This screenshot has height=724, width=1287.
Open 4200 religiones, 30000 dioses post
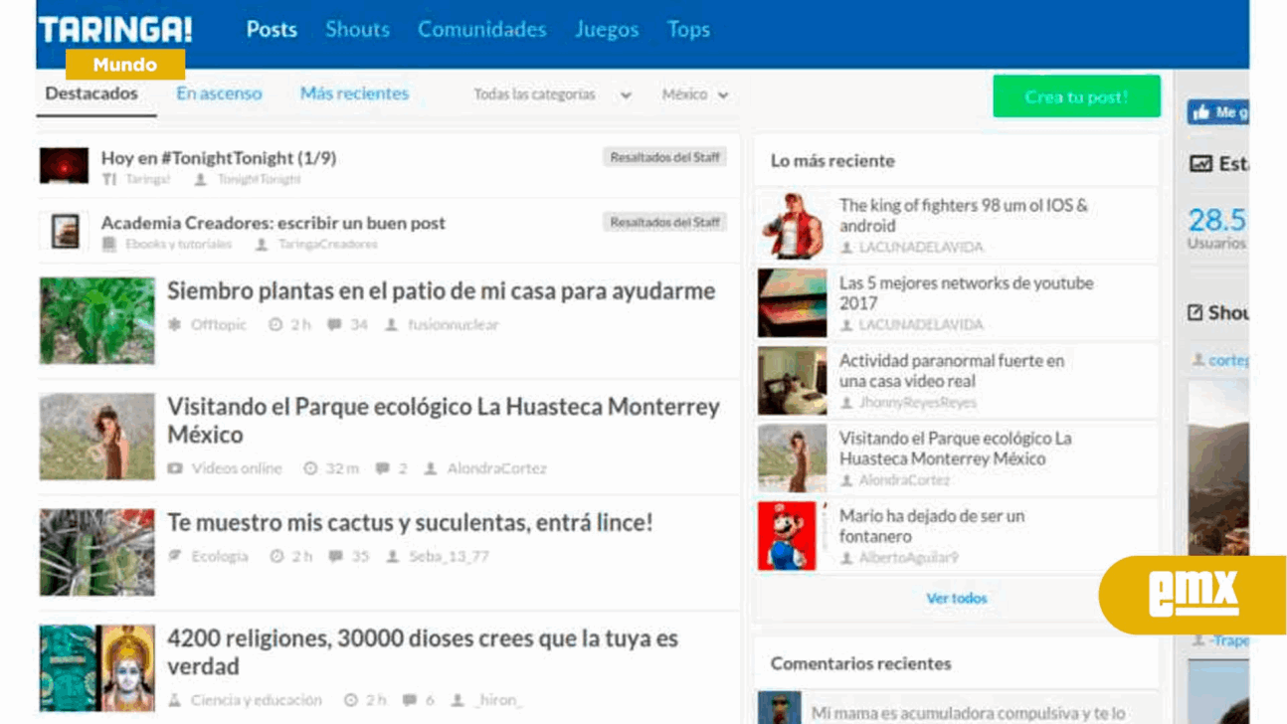(423, 652)
